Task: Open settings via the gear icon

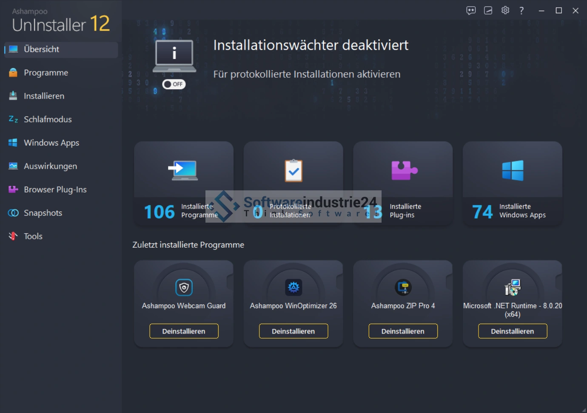Action: [x=505, y=11]
